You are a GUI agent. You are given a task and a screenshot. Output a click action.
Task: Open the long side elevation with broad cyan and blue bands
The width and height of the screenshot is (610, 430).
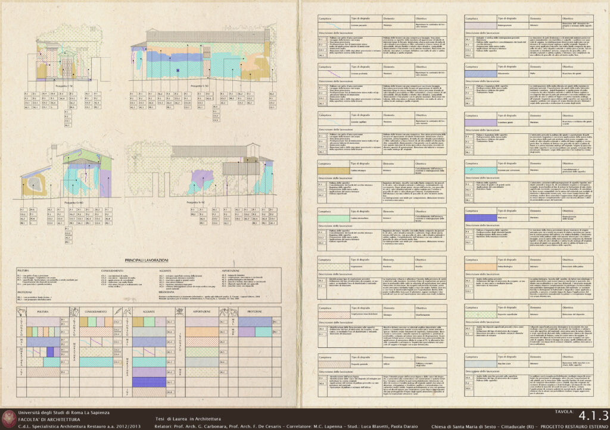click(x=203, y=54)
